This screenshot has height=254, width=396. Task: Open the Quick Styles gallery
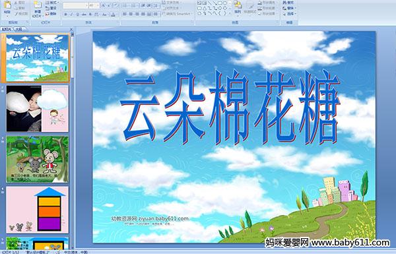[x=250, y=8]
